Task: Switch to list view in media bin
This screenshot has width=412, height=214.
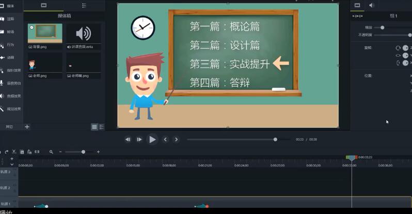Action: click(101, 126)
